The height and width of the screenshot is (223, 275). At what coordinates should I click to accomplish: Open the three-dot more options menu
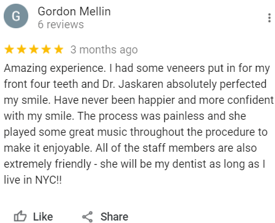tap(269, 18)
